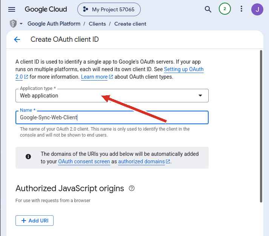
Task: Open notifications badge showing 2
Action: (x=224, y=9)
